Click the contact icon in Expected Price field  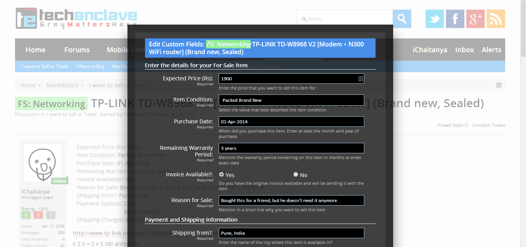pyautogui.click(x=361, y=78)
